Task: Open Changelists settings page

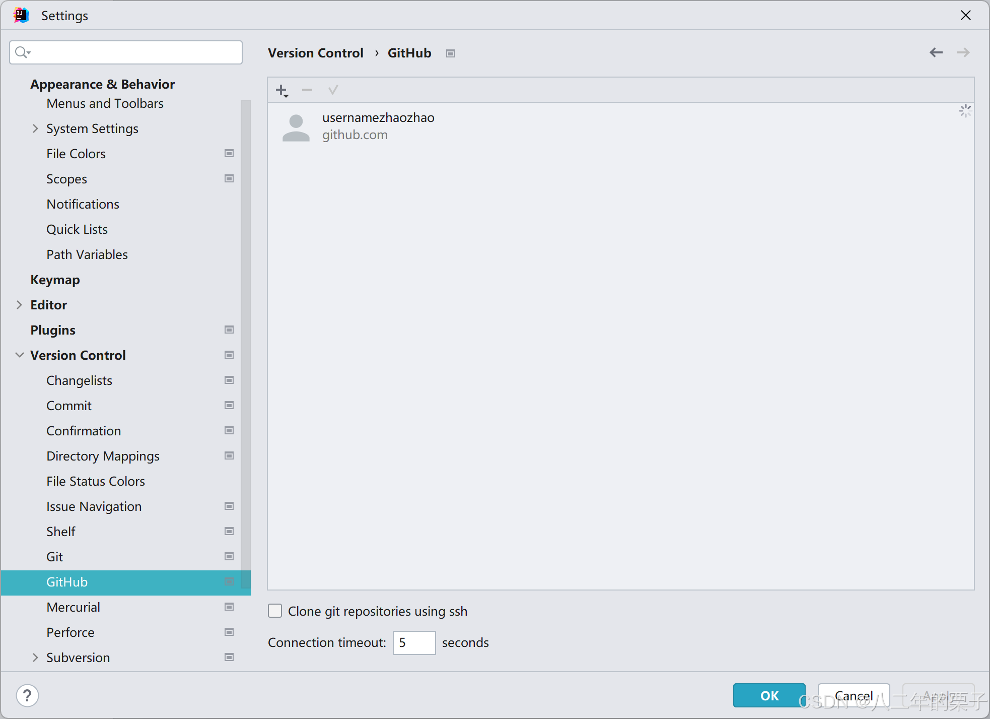Action: [79, 380]
